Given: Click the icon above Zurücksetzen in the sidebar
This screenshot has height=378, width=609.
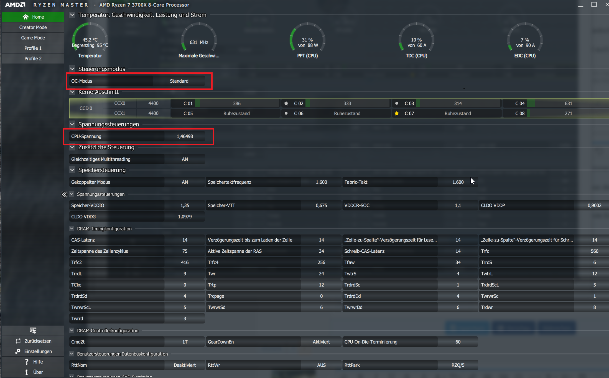Looking at the screenshot, I should coord(33,330).
